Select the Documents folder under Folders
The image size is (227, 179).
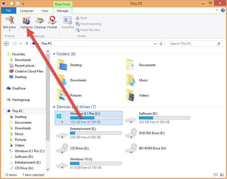[141, 65]
